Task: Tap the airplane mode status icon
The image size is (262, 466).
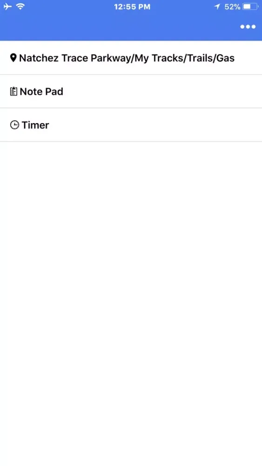Action: [8, 7]
